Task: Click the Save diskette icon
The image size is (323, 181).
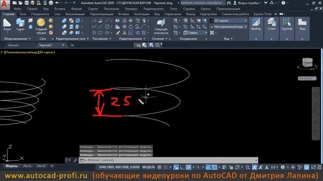Action: [x=27, y=3]
